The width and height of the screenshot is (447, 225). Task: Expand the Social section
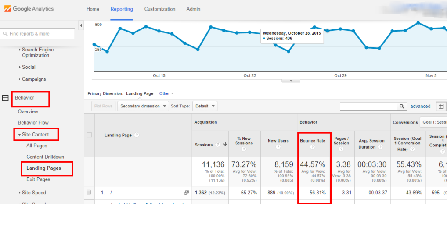click(27, 67)
